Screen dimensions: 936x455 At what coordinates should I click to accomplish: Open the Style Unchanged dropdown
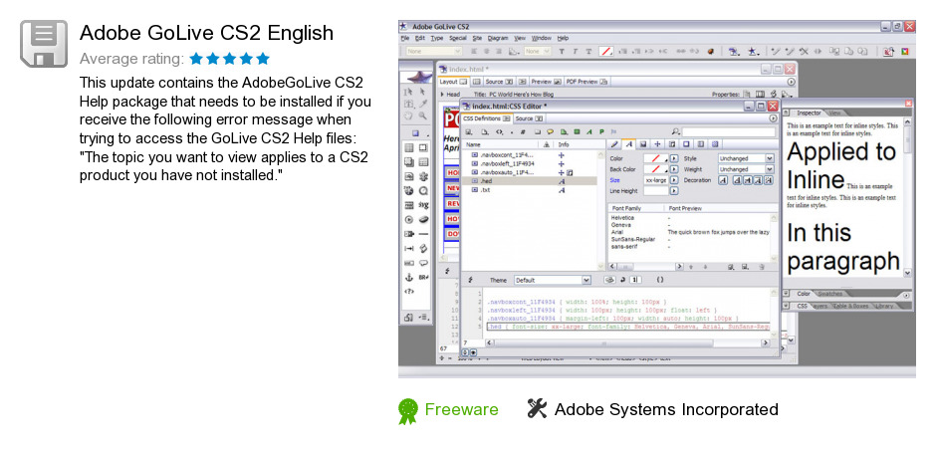click(x=746, y=158)
